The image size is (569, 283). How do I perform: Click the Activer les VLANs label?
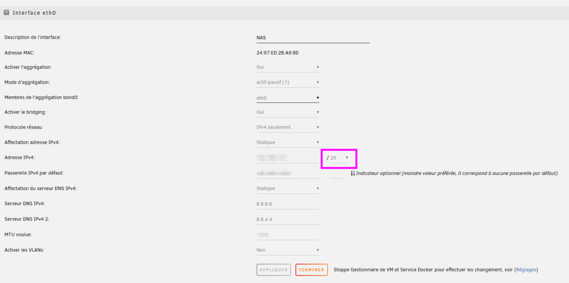click(24, 250)
